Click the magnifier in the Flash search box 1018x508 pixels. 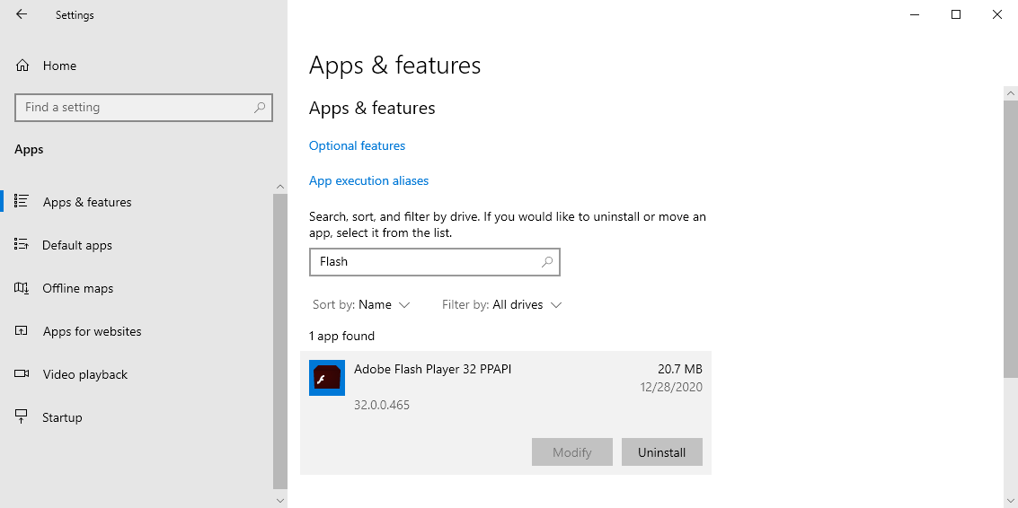[x=546, y=261]
